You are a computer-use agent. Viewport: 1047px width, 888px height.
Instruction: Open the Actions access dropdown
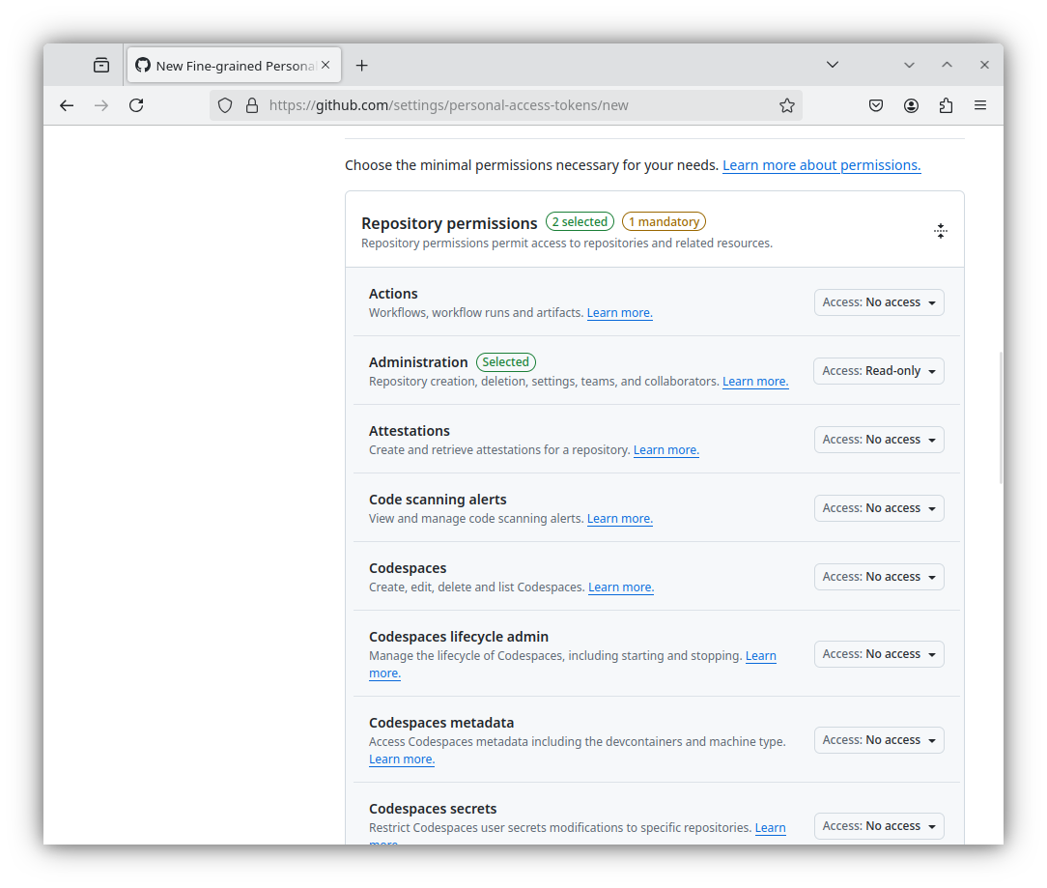(x=879, y=302)
